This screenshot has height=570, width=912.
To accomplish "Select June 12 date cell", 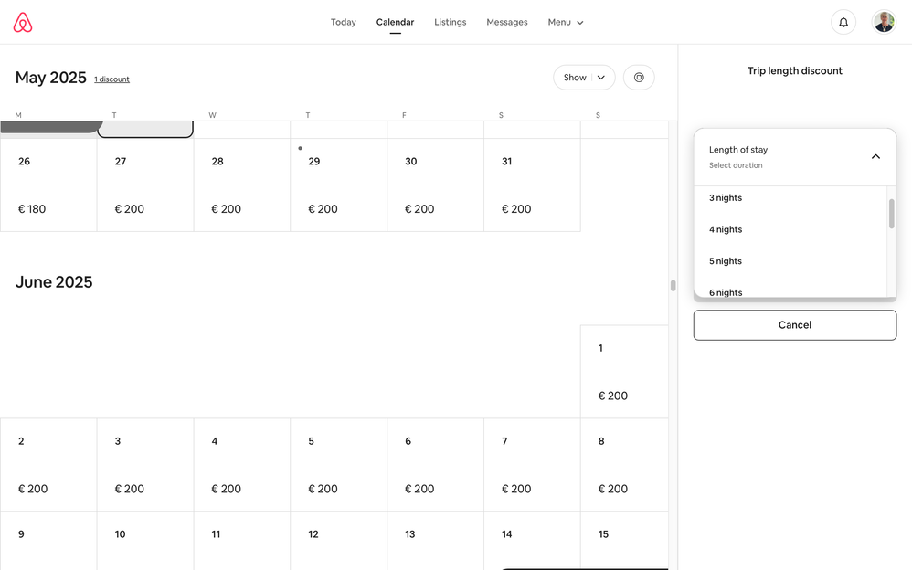I will tap(338, 541).
